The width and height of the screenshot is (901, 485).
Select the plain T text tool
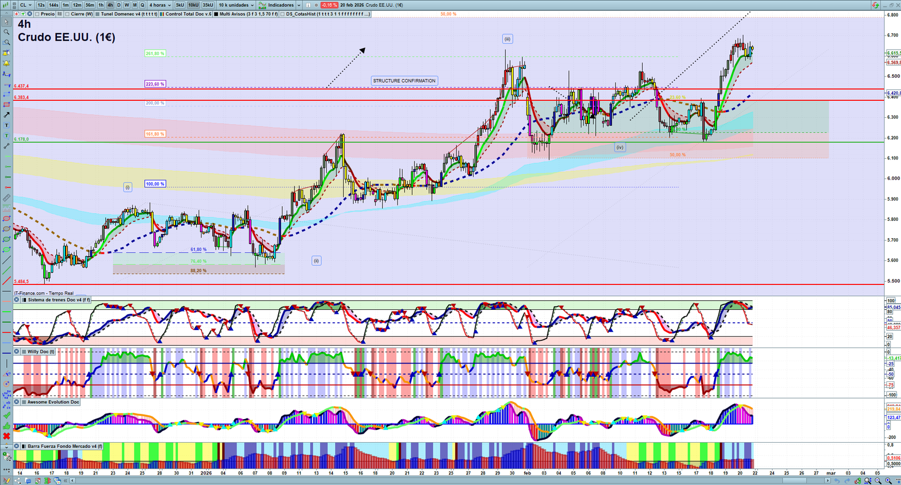point(7,125)
